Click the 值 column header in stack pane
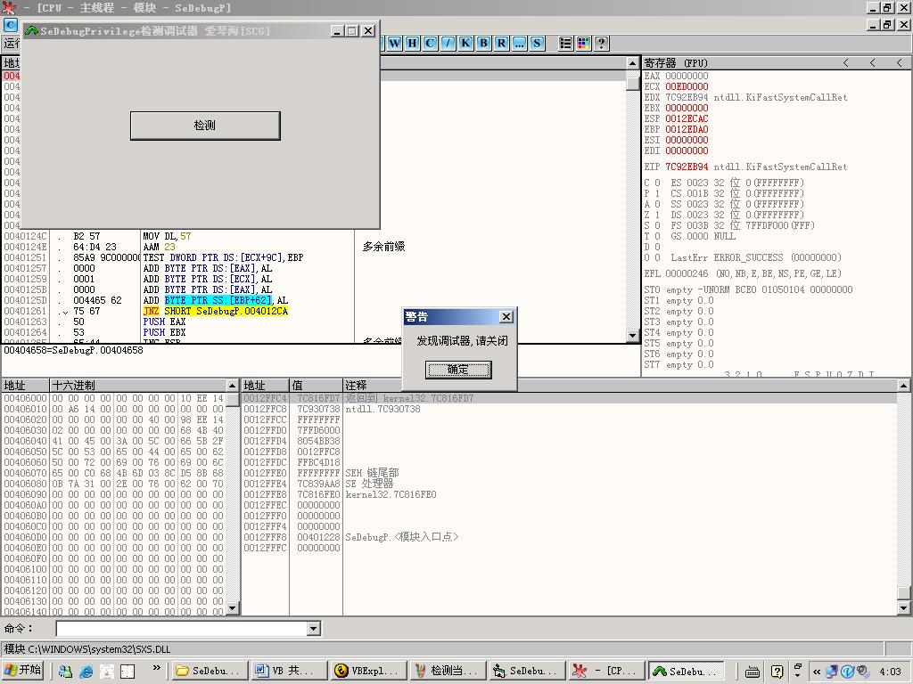 coord(317,386)
